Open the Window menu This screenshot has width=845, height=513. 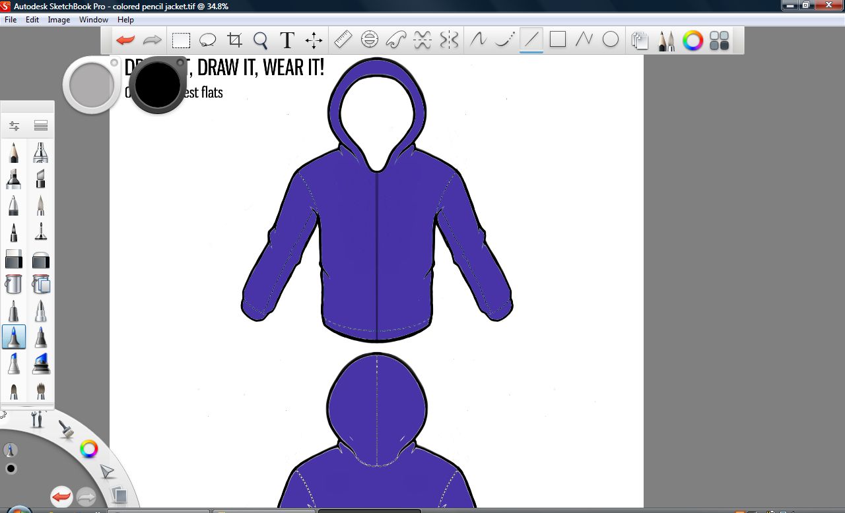click(x=94, y=20)
